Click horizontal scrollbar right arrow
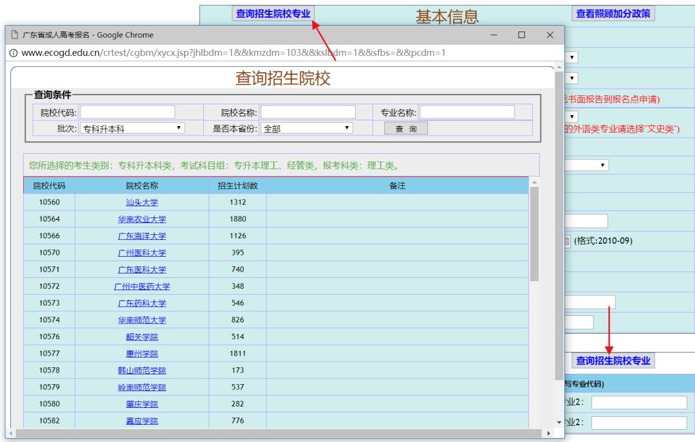This screenshot has height=442, width=695. (x=549, y=433)
